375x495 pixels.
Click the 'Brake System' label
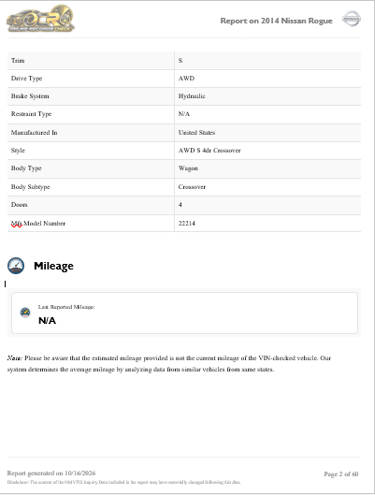point(30,96)
